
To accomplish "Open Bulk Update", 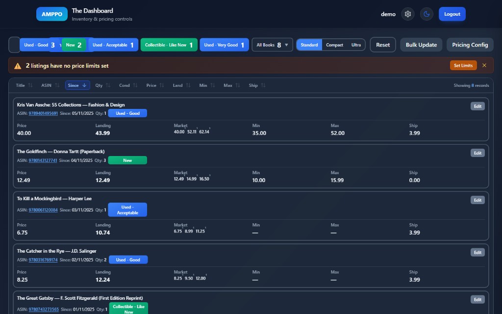I will 421,45.
